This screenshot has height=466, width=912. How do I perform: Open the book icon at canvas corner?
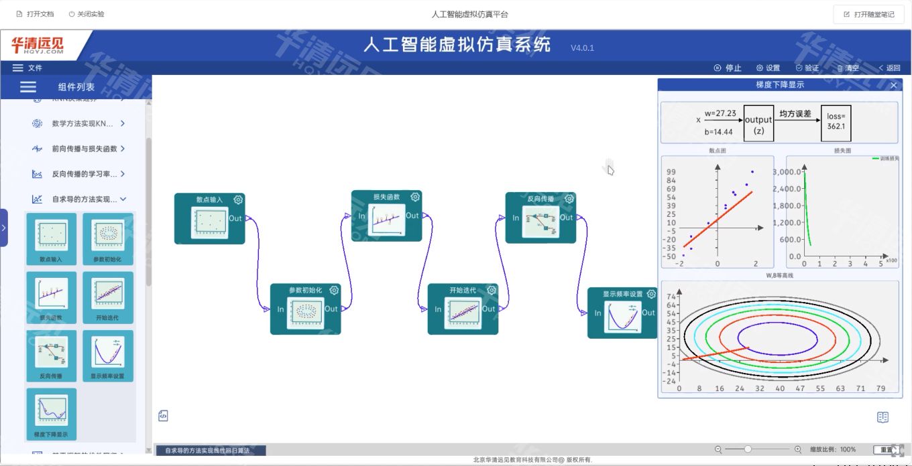(882, 417)
